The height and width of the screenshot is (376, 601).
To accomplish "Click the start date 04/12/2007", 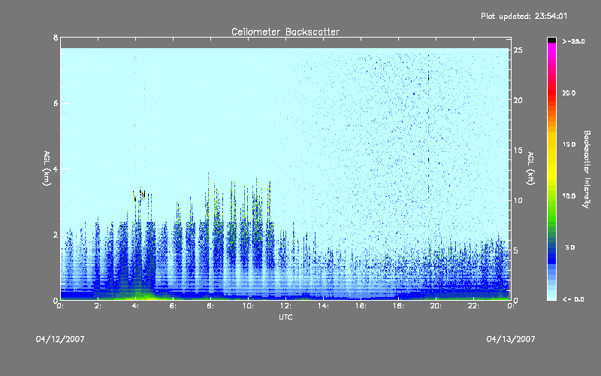I will (x=60, y=339).
